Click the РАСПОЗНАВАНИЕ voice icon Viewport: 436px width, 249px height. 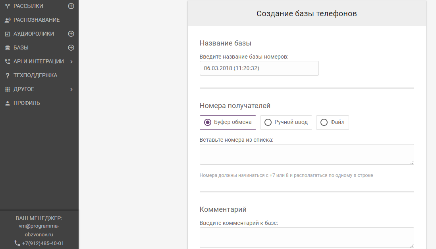[x=7, y=20]
